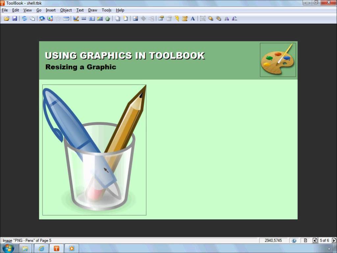Viewport: 337px width, 253px height.
Task: Click the Open file folder icon
Action: pos(6,18)
